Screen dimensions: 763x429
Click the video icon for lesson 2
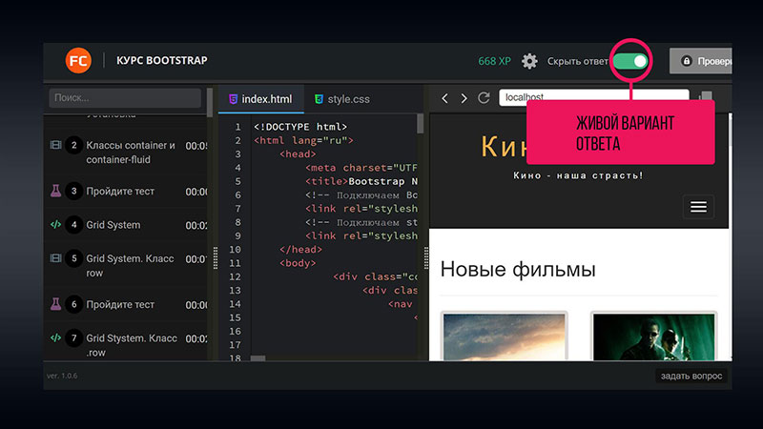tap(55, 146)
